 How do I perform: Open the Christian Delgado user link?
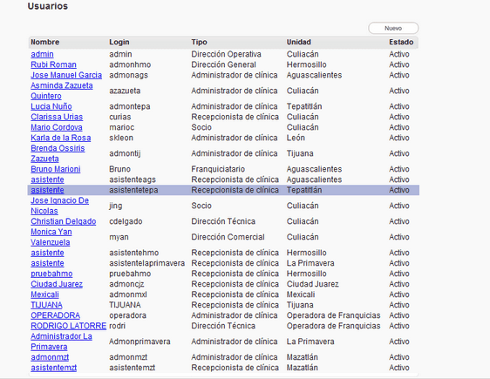[64, 221]
